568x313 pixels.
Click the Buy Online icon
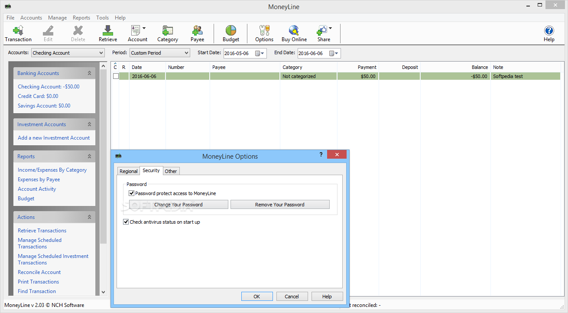click(294, 31)
